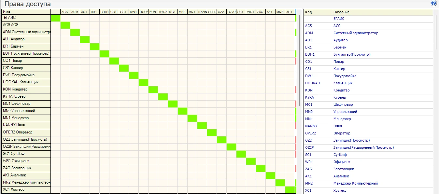Toggle the green cell in CS1 Кассир row

(124, 68)
